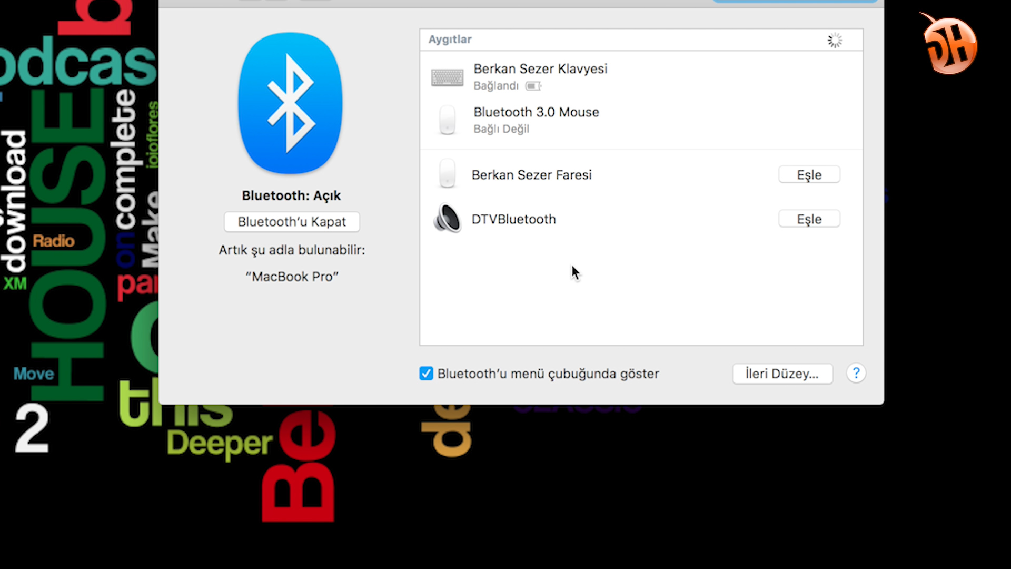Select the DTVBluetooth device name
This screenshot has height=569, width=1011.
coord(513,219)
